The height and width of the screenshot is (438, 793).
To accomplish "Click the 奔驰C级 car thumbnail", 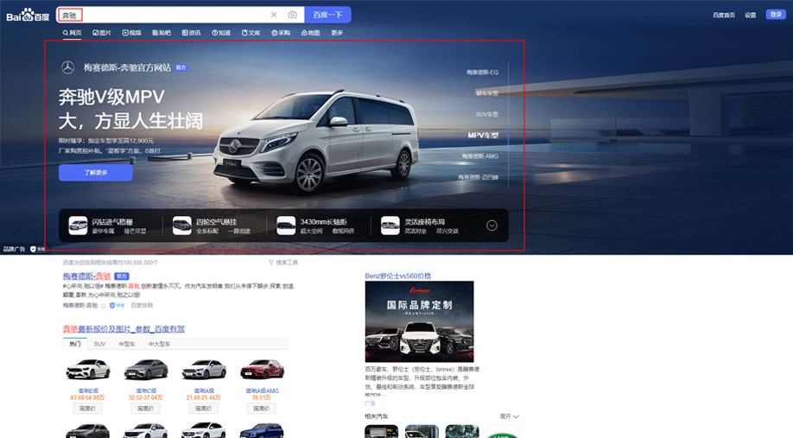I will (146, 369).
